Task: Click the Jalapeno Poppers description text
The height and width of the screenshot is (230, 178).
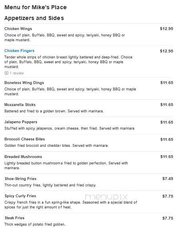Action: tap(69, 128)
